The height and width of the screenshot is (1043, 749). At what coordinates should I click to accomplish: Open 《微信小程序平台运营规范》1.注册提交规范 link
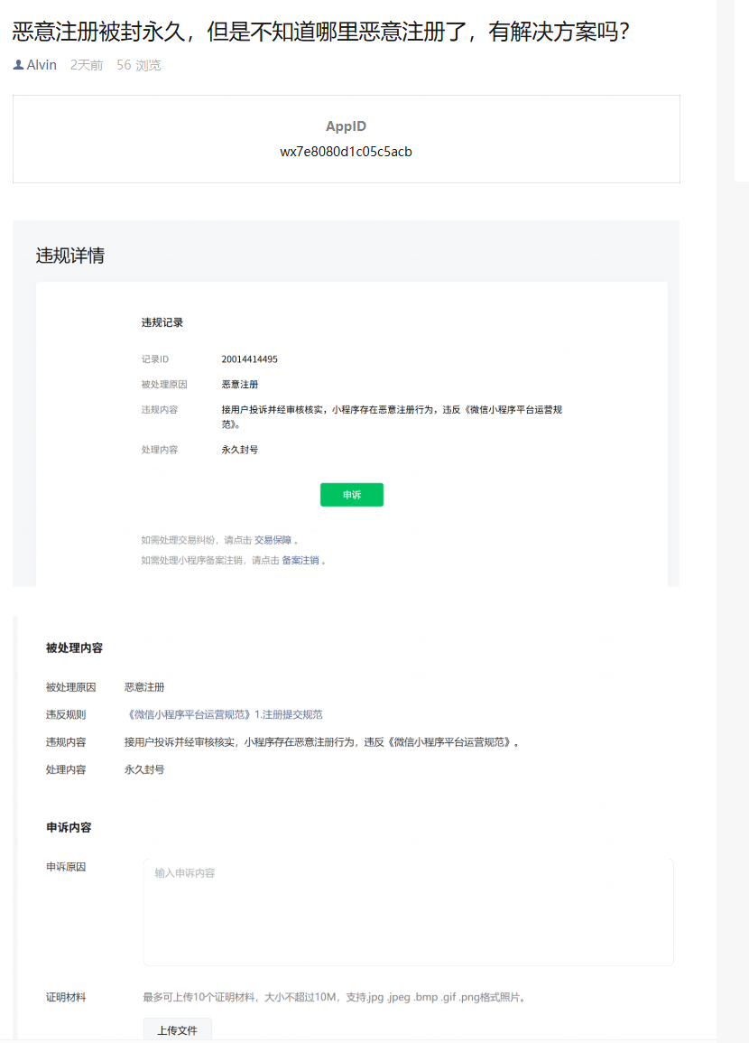223,714
